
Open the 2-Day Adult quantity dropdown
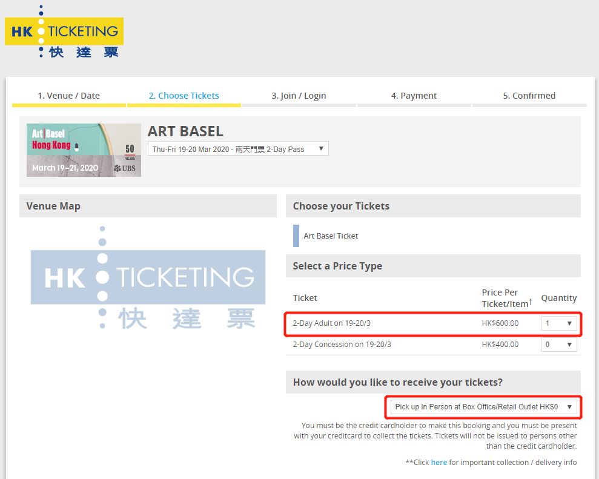[x=558, y=323]
